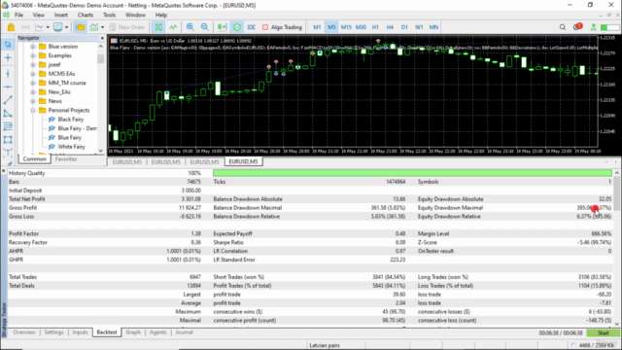Open chart type dropdown arrow
Viewport: 622px width, 350px height.
coord(48,27)
